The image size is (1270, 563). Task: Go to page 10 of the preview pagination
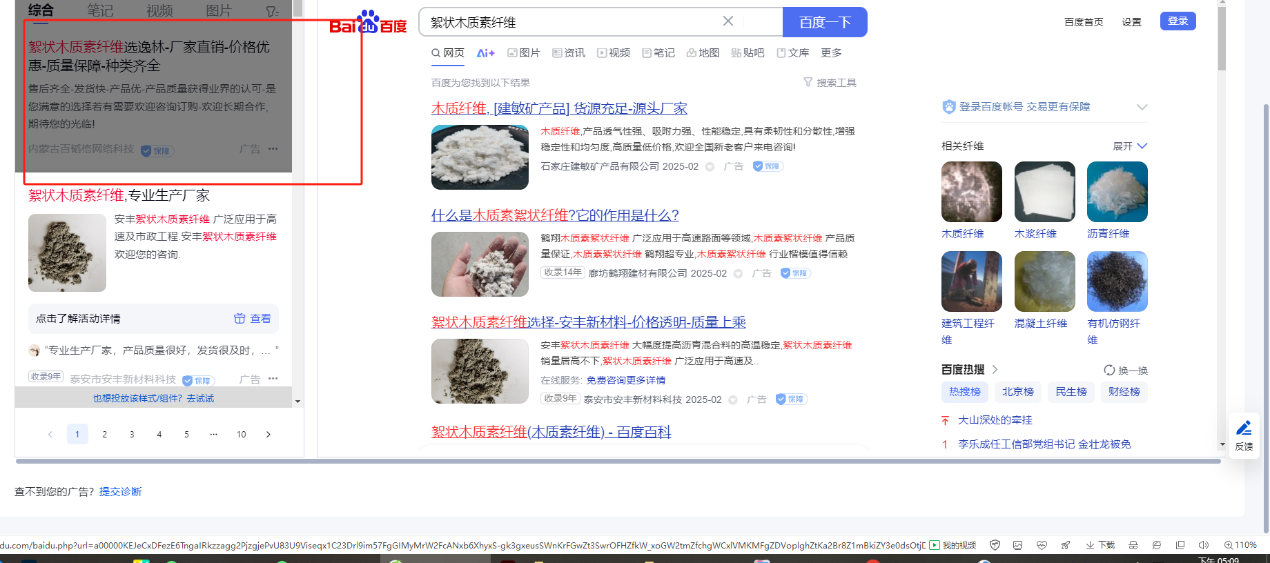tap(241, 434)
